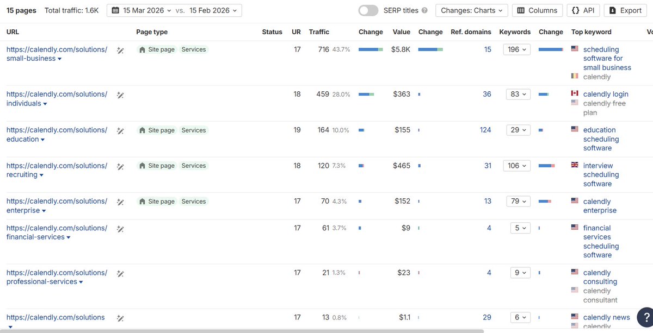Click the SERP titles info icon

[424, 10]
